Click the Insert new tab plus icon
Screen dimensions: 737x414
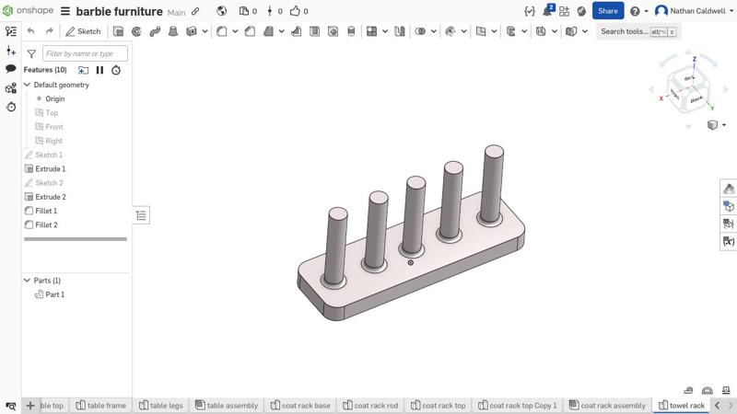coord(30,405)
